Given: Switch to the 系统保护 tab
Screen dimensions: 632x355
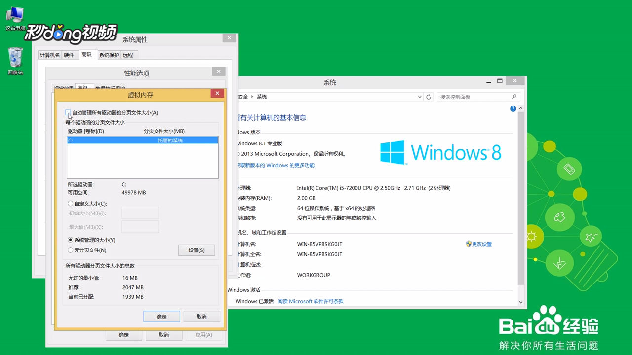Looking at the screenshot, I should click(x=109, y=55).
